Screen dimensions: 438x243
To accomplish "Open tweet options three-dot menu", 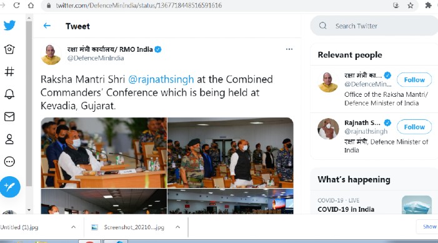I will tap(289, 49).
